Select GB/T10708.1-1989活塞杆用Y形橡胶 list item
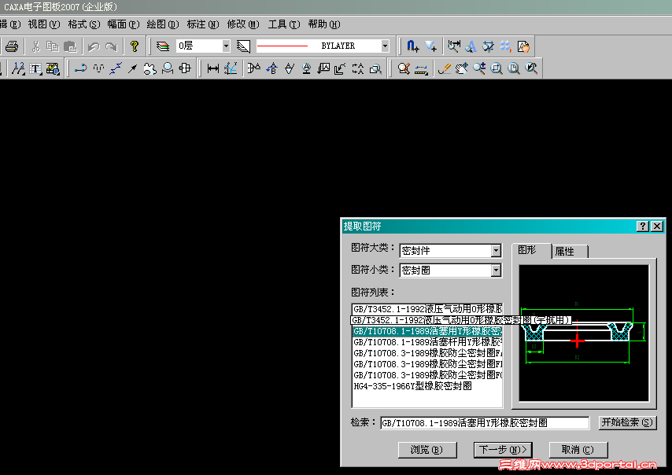 pos(427,342)
